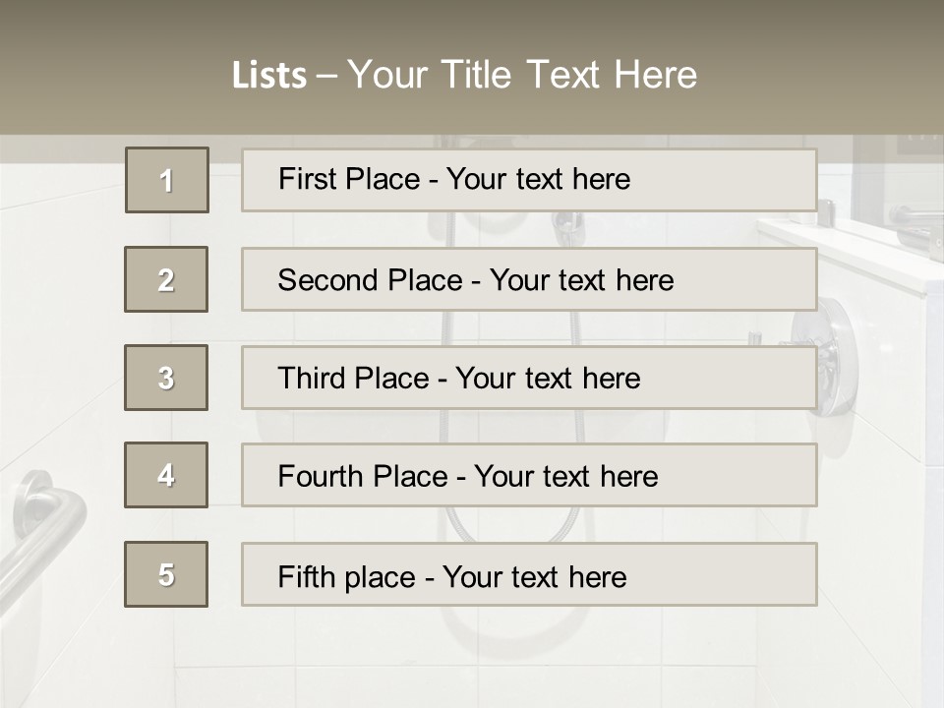This screenshot has height=708, width=944.
Task: Click the number 5 box
Action: pyautogui.click(x=166, y=574)
